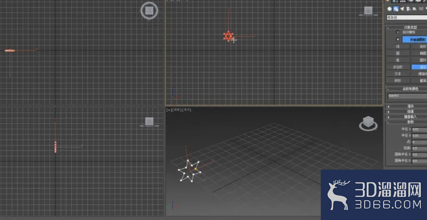Screen dimensions: 427x220
Task: Click the 椭圆 (Ellipse) shape button
Action: click(419, 54)
